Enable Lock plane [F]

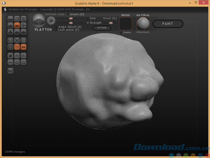pos(67,30)
